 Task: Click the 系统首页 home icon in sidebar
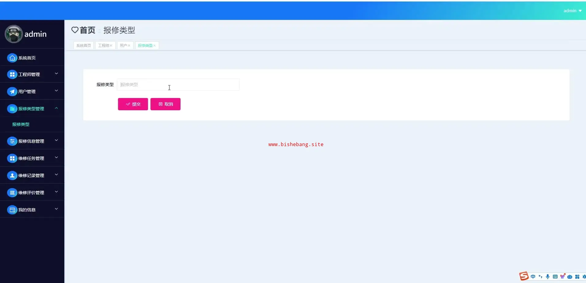(x=12, y=58)
